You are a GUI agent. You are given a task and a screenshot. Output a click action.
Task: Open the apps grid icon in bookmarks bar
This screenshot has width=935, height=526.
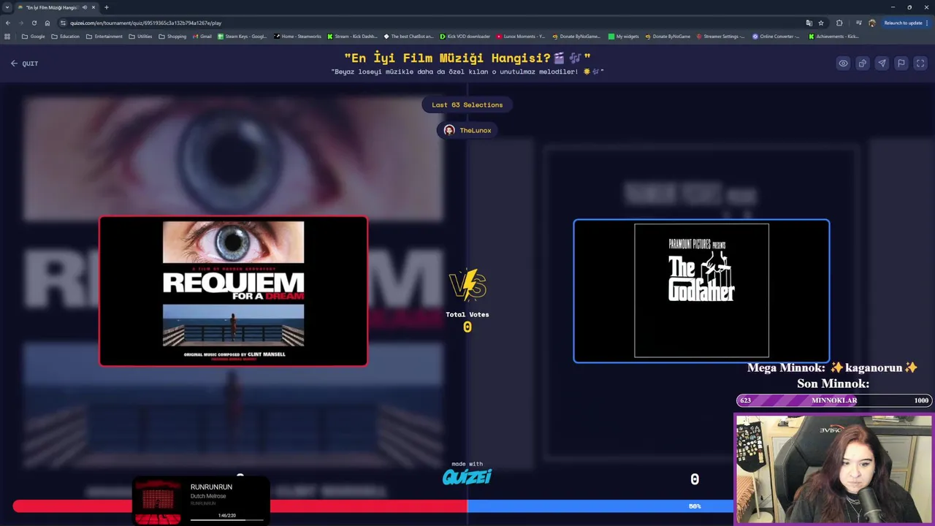click(x=7, y=37)
